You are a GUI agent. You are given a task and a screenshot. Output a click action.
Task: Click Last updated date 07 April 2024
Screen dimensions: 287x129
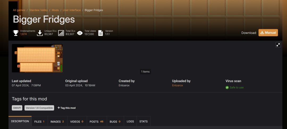(26, 85)
